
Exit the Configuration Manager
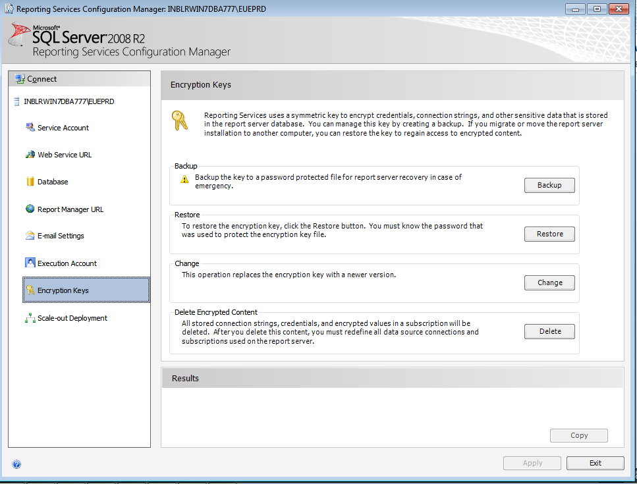point(595,463)
